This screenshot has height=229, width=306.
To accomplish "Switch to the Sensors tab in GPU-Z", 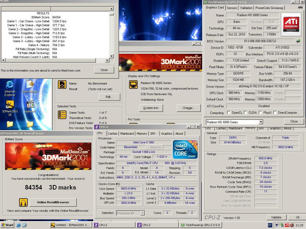I will pyautogui.click(x=232, y=8).
